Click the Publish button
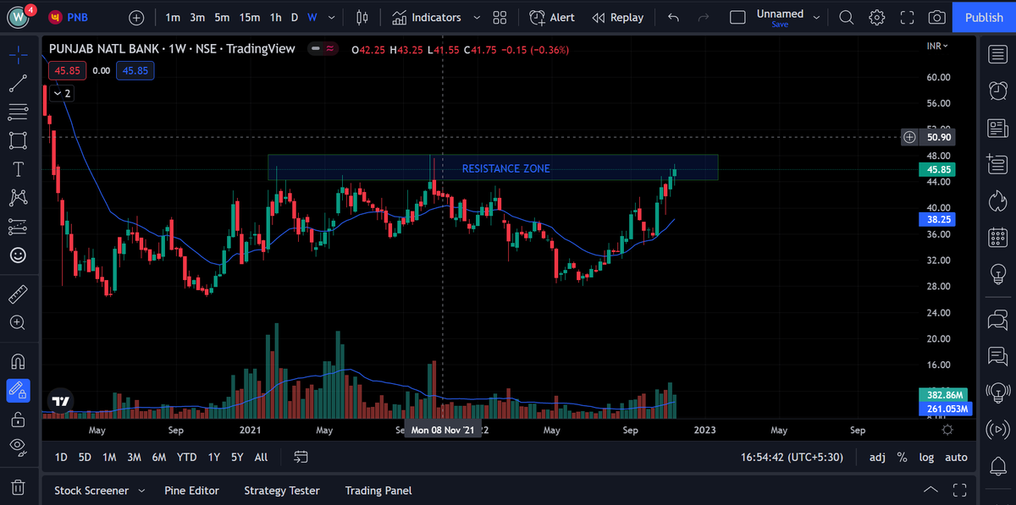Image resolution: width=1016 pixels, height=505 pixels. click(x=984, y=18)
